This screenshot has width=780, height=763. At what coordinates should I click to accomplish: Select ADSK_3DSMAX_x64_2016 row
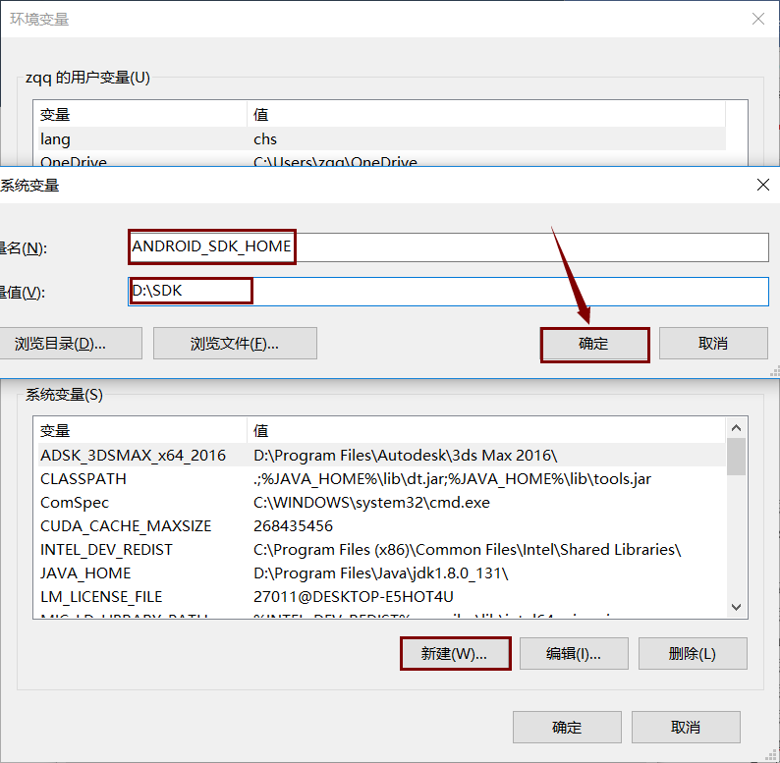coord(381,455)
